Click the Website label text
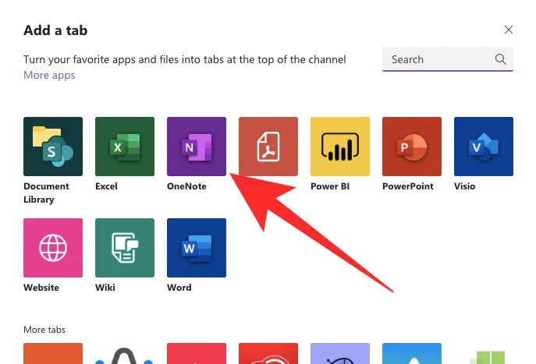Viewport: 536px width, 364px height. [x=41, y=288]
